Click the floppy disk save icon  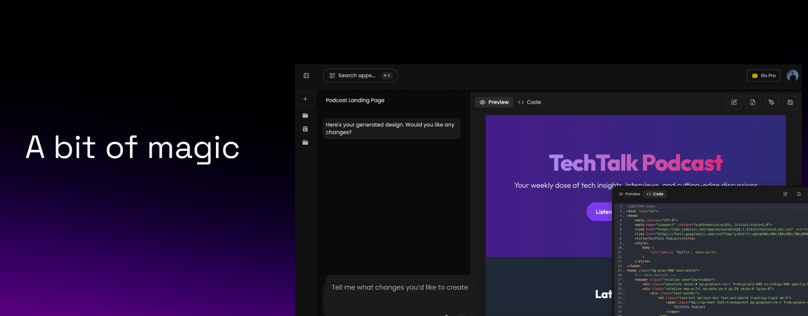coord(790,102)
